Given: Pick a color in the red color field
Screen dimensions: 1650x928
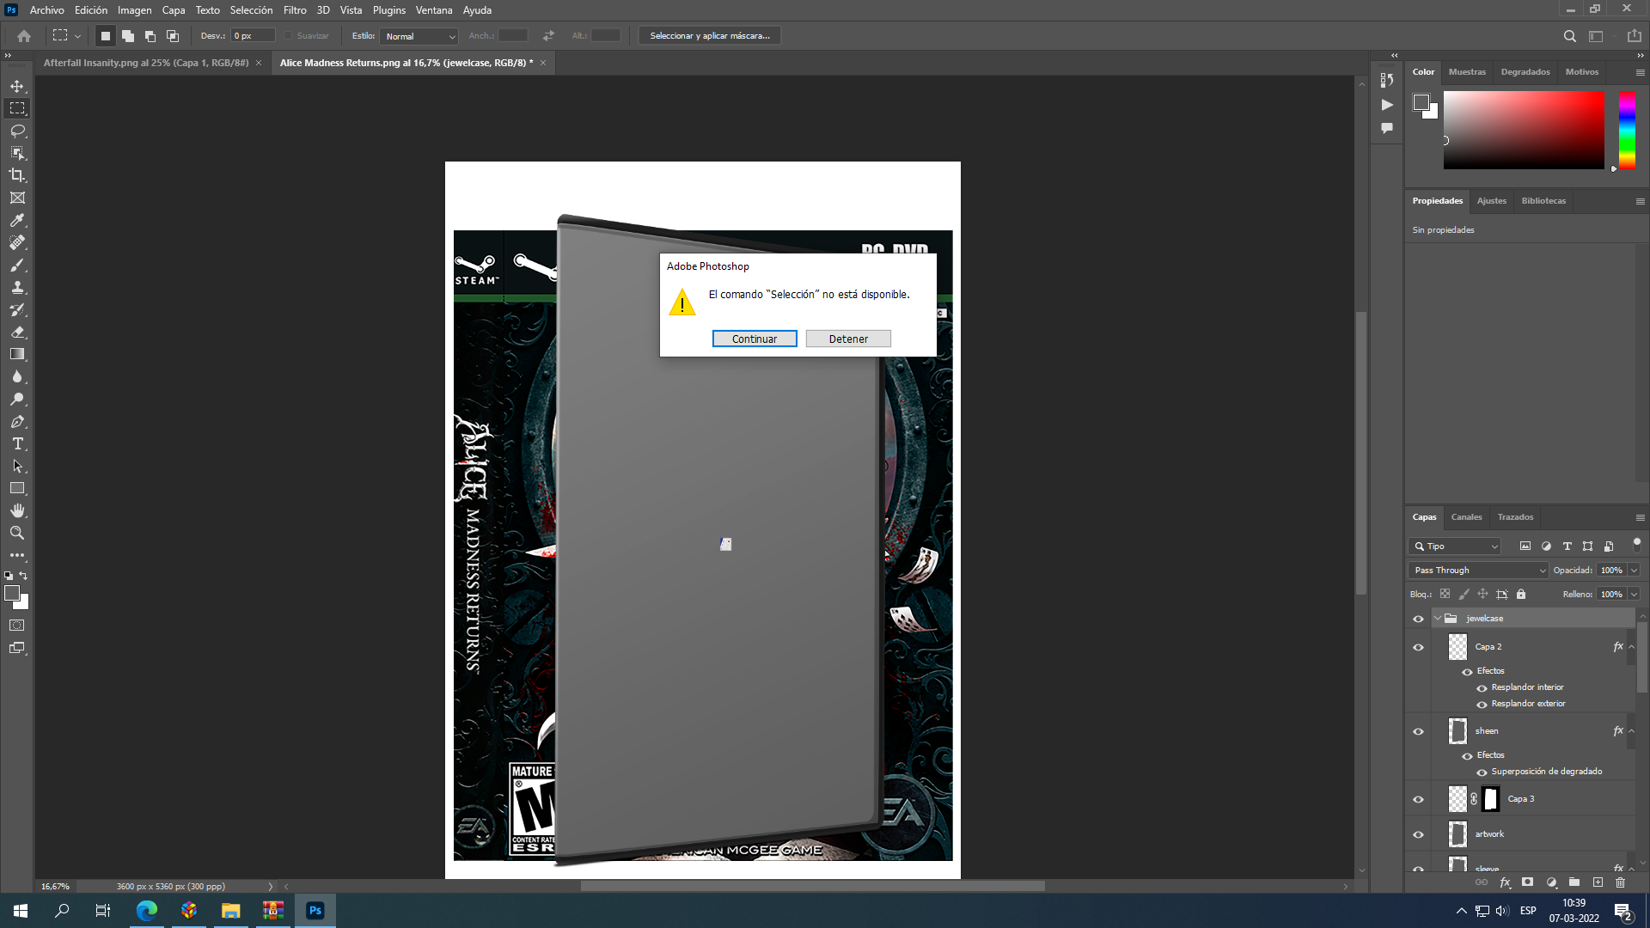Looking at the screenshot, I should click(x=1524, y=130).
